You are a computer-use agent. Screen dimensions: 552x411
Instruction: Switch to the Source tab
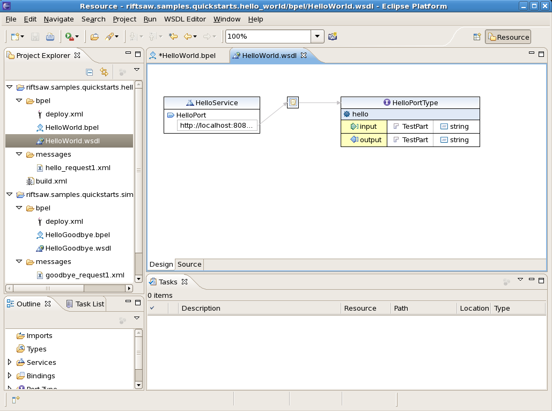189,265
